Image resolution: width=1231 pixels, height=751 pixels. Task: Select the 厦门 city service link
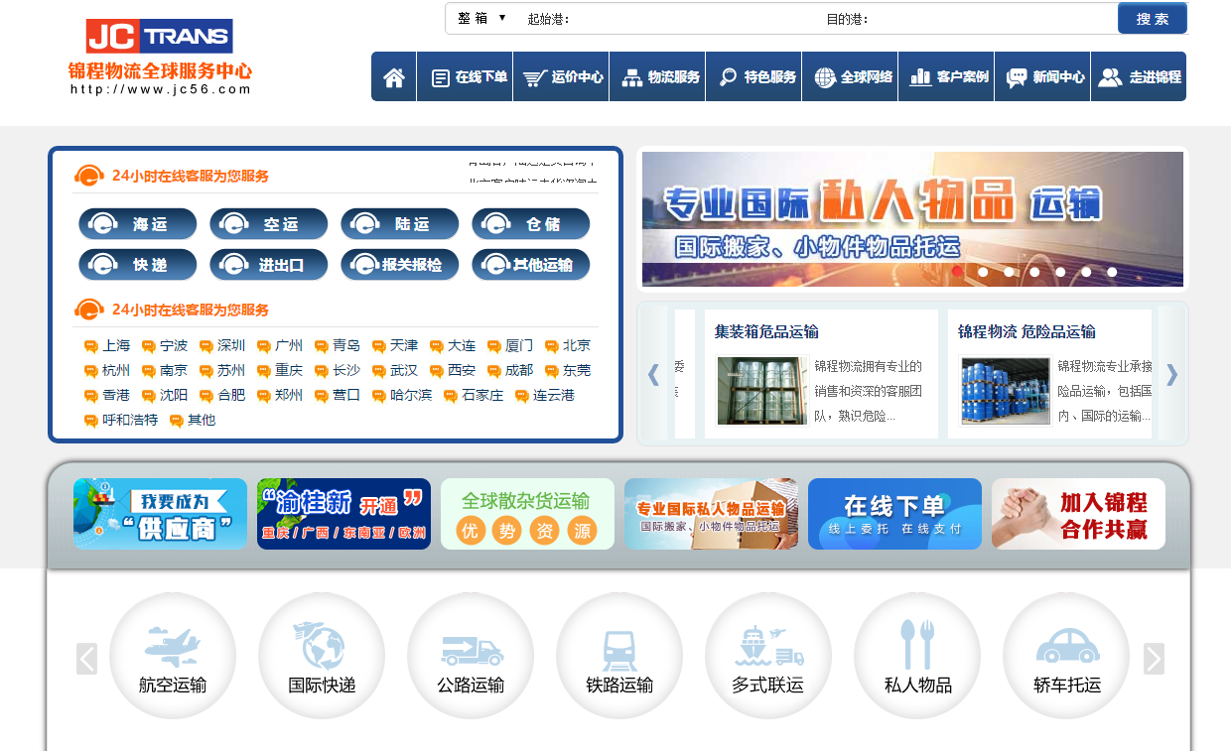511,346
